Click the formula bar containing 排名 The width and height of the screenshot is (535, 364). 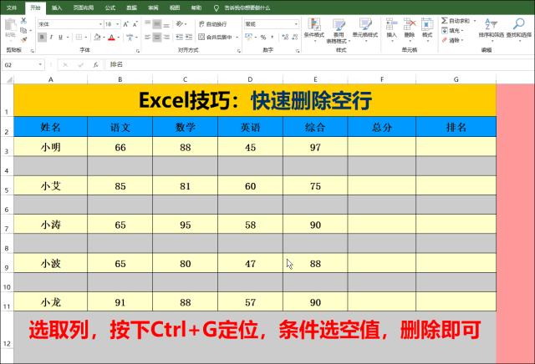tap(319, 65)
